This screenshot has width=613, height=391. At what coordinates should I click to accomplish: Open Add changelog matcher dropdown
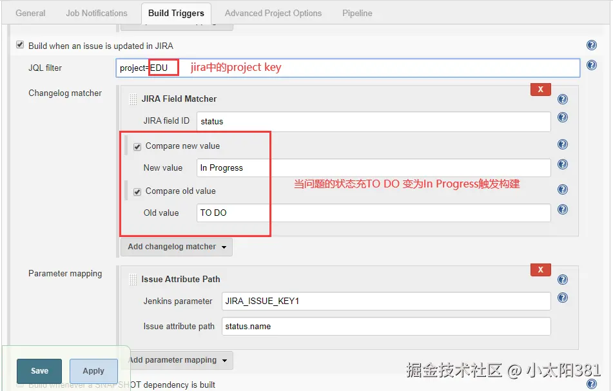point(177,247)
